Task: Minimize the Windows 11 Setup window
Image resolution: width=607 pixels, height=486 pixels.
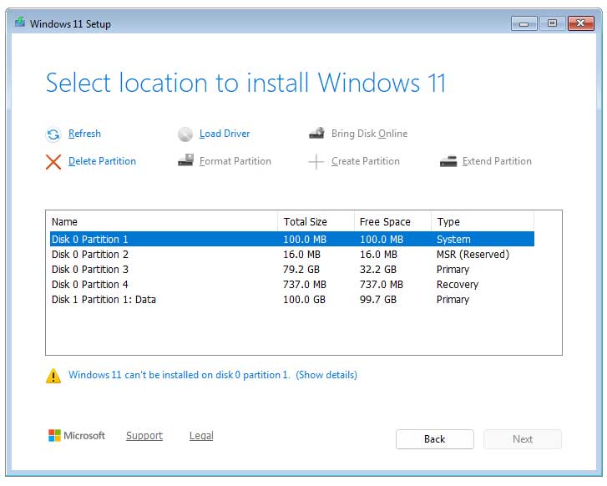Action: (524, 23)
